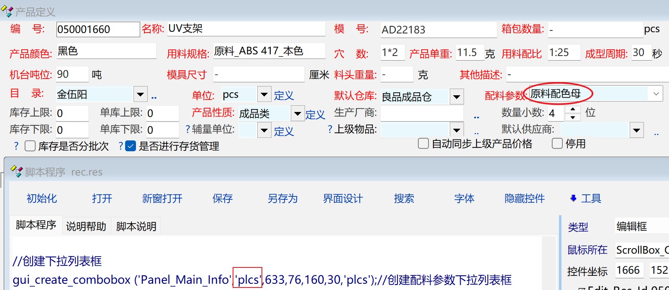Click 定义 link next to 单位
The width and height of the screenshot is (669, 290).
pyautogui.click(x=284, y=96)
